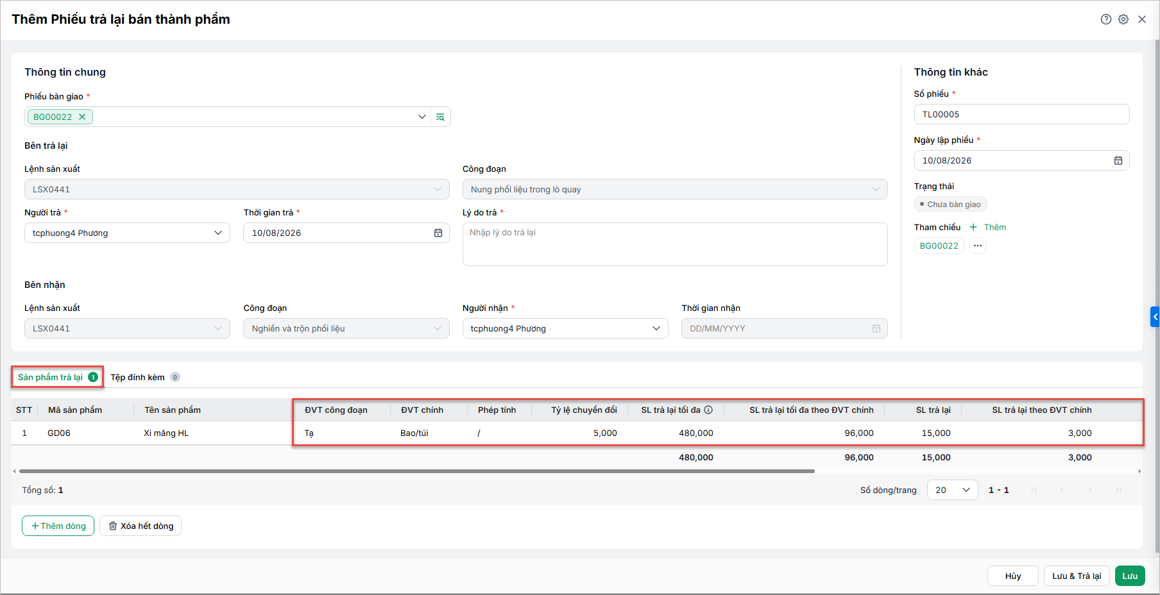
Task: Open the Bên nhận Công đoạn dropdown
Action: point(346,328)
